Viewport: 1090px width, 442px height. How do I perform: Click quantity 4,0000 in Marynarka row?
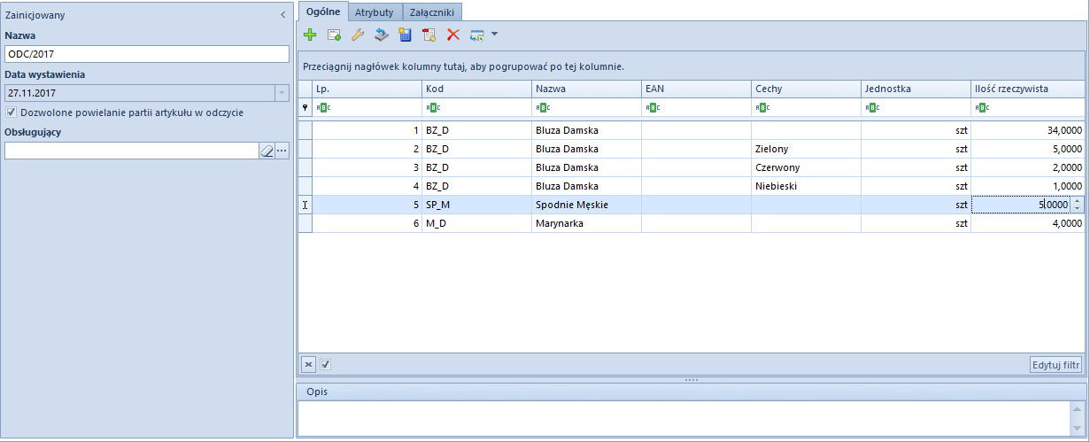tap(1028, 223)
